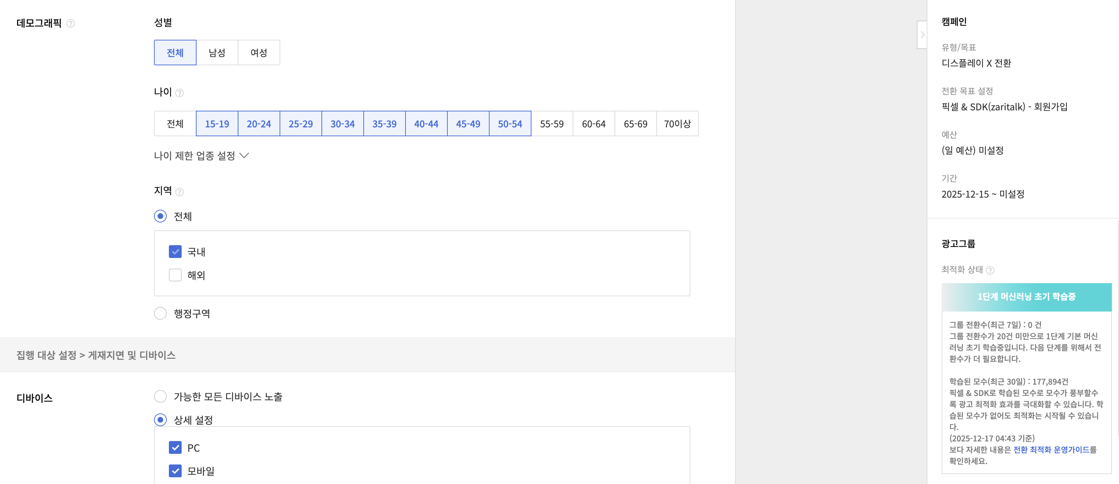Image resolution: width=1119 pixels, height=484 pixels.
Task: Click help icon beside 나이 label
Action: [x=180, y=93]
